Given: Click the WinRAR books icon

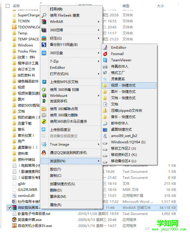Looking at the screenshot, I should 44,22.
